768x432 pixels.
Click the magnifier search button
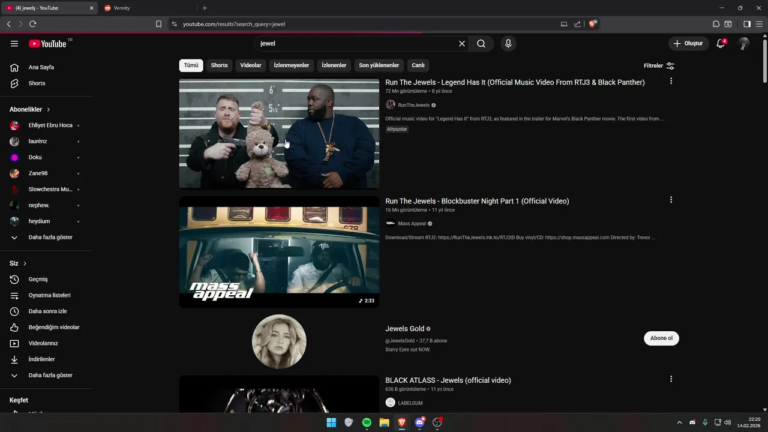point(481,44)
